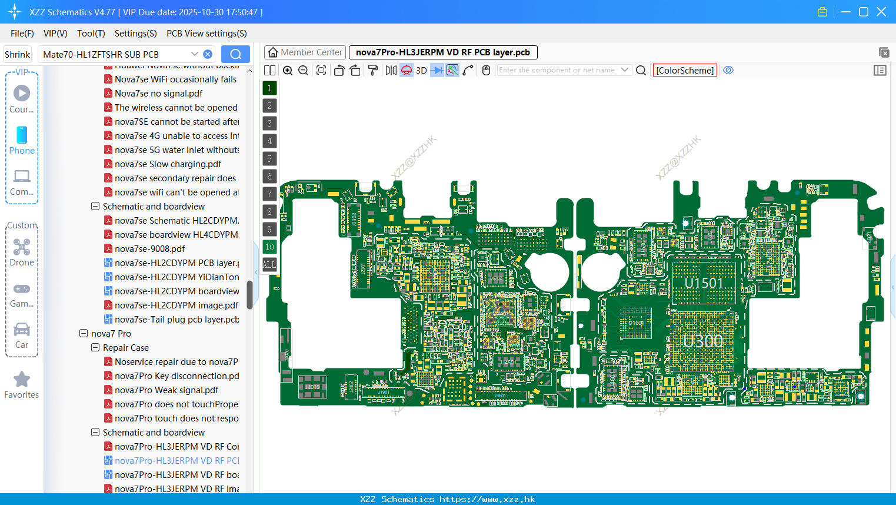Show ALL PCB layers

tap(269, 265)
